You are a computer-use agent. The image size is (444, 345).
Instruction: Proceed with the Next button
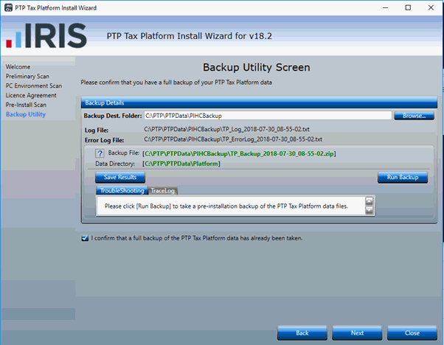point(357,332)
